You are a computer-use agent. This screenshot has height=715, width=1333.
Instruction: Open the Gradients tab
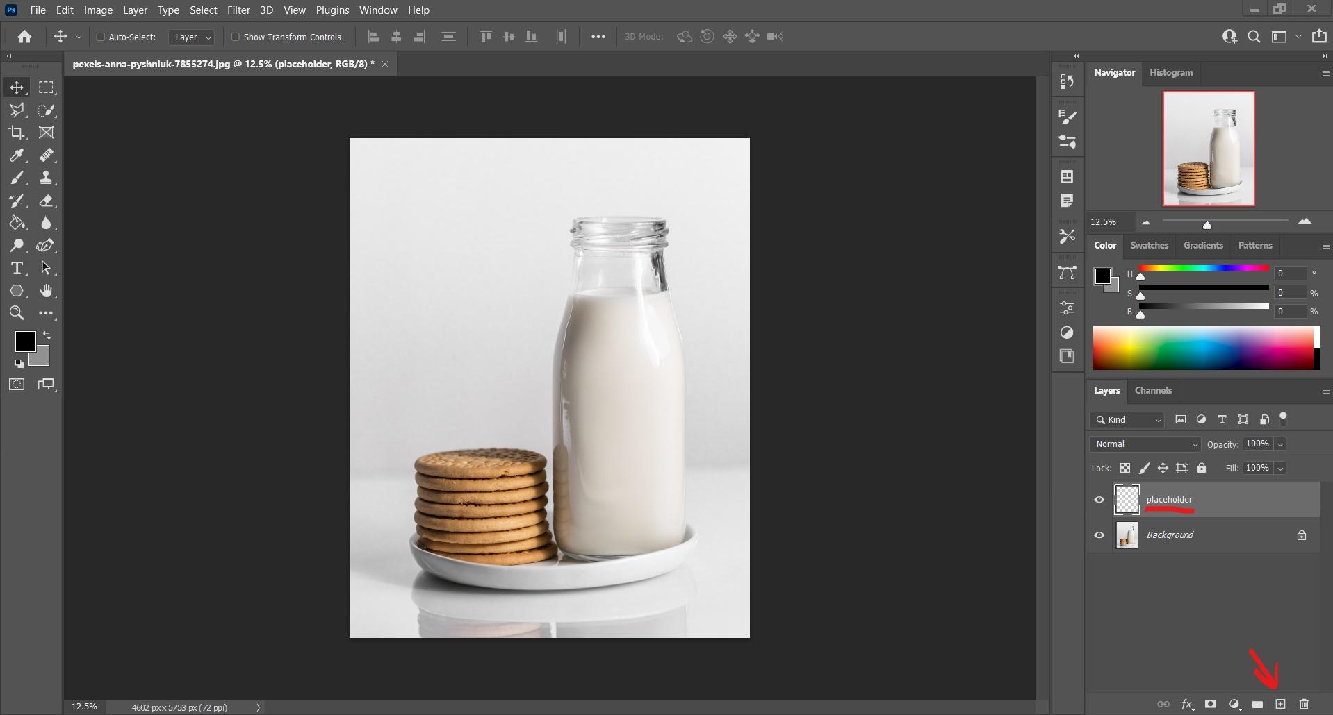coord(1203,245)
